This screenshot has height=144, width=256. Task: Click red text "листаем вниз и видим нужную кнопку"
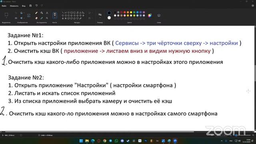point(158,51)
